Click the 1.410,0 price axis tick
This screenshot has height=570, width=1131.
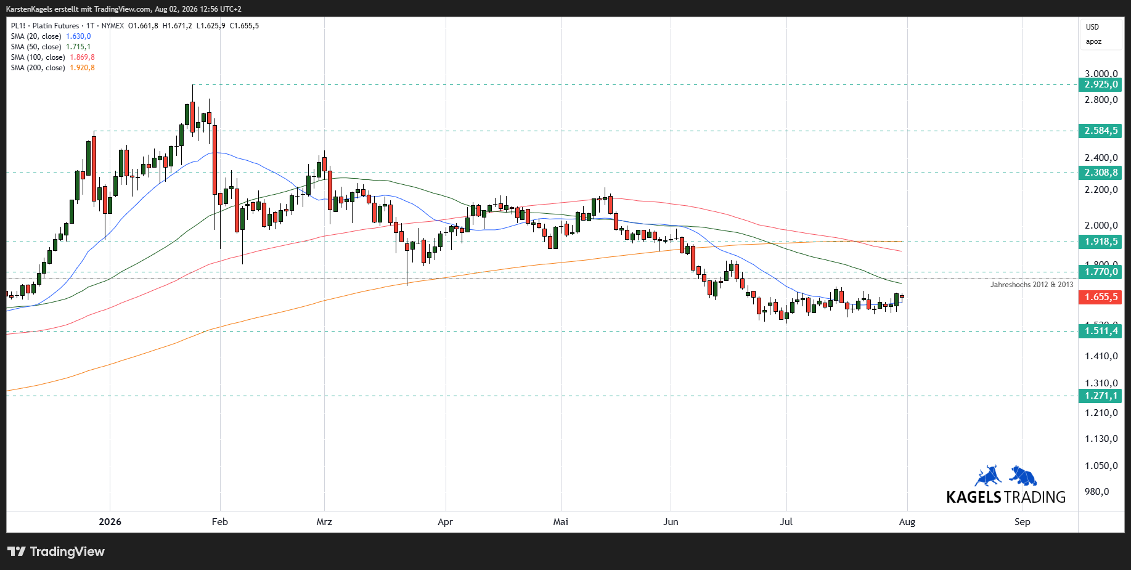[1101, 356]
